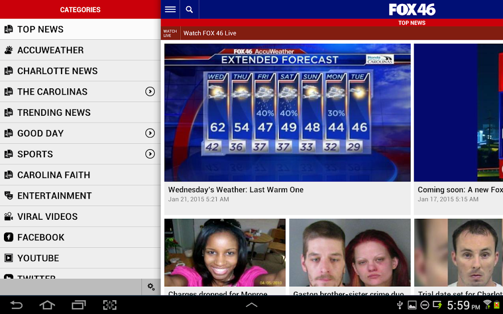
Task: Open the Viral Videos category
Action: pyautogui.click(x=80, y=216)
